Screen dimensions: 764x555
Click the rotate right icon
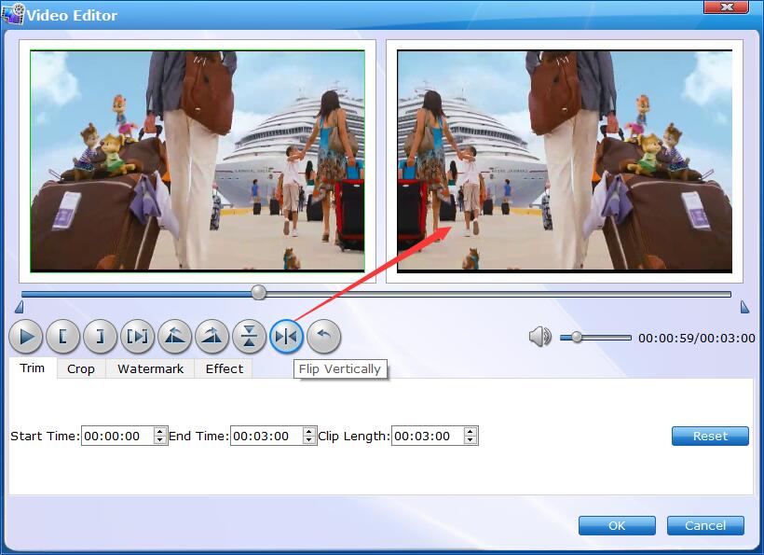tap(212, 336)
